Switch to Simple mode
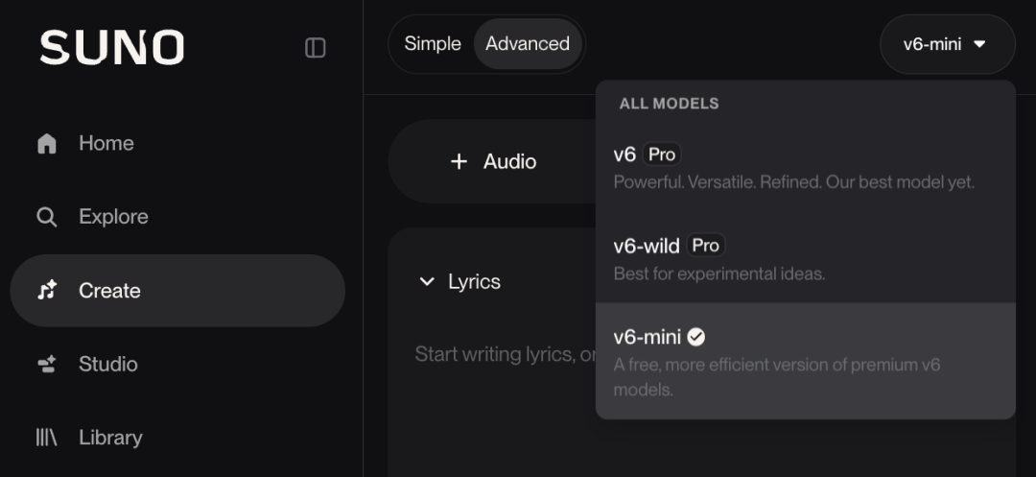The height and width of the screenshot is (477, 1036). [x=433, y=43]
